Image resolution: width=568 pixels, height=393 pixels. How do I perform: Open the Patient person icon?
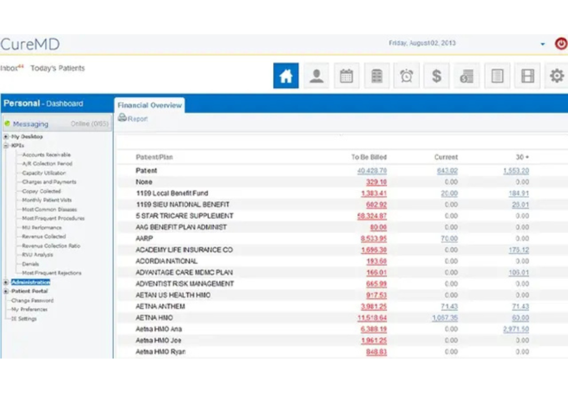coord(316,75)
